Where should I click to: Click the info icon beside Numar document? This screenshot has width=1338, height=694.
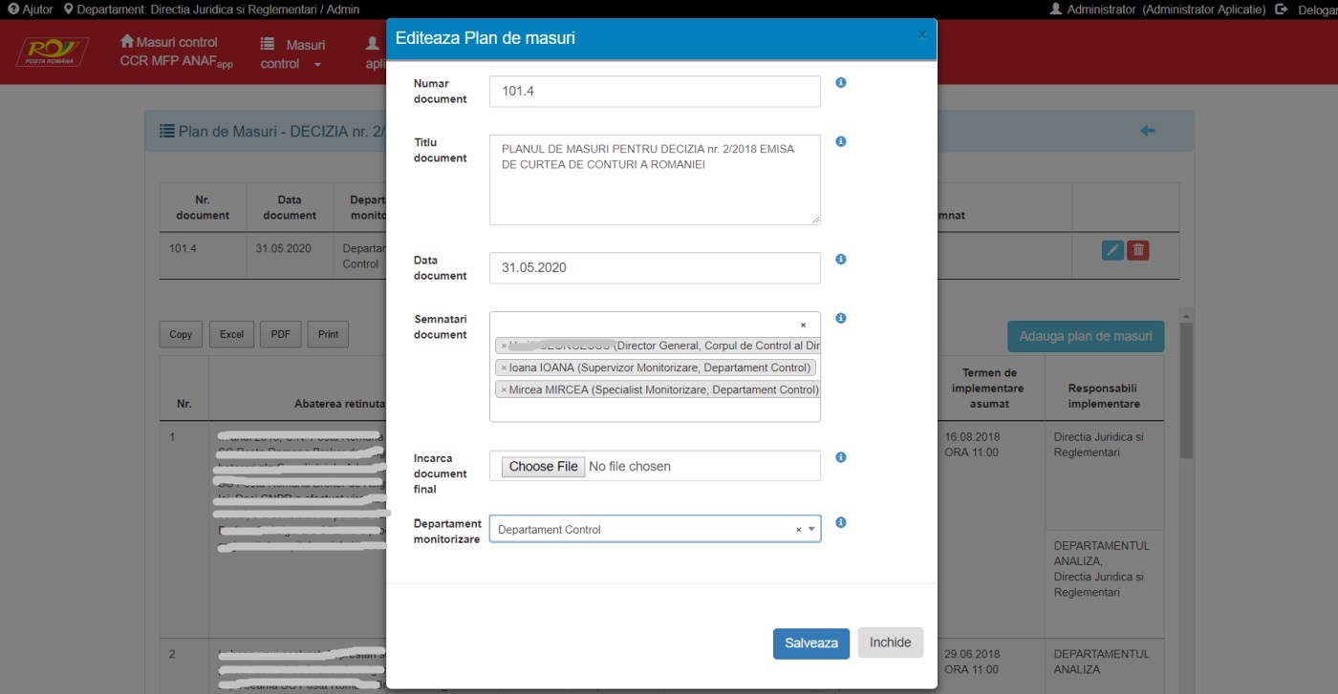coord(841,83)
